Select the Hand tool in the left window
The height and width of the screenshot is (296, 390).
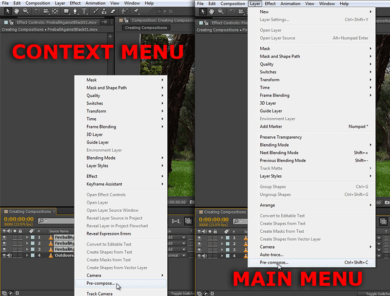17,11
